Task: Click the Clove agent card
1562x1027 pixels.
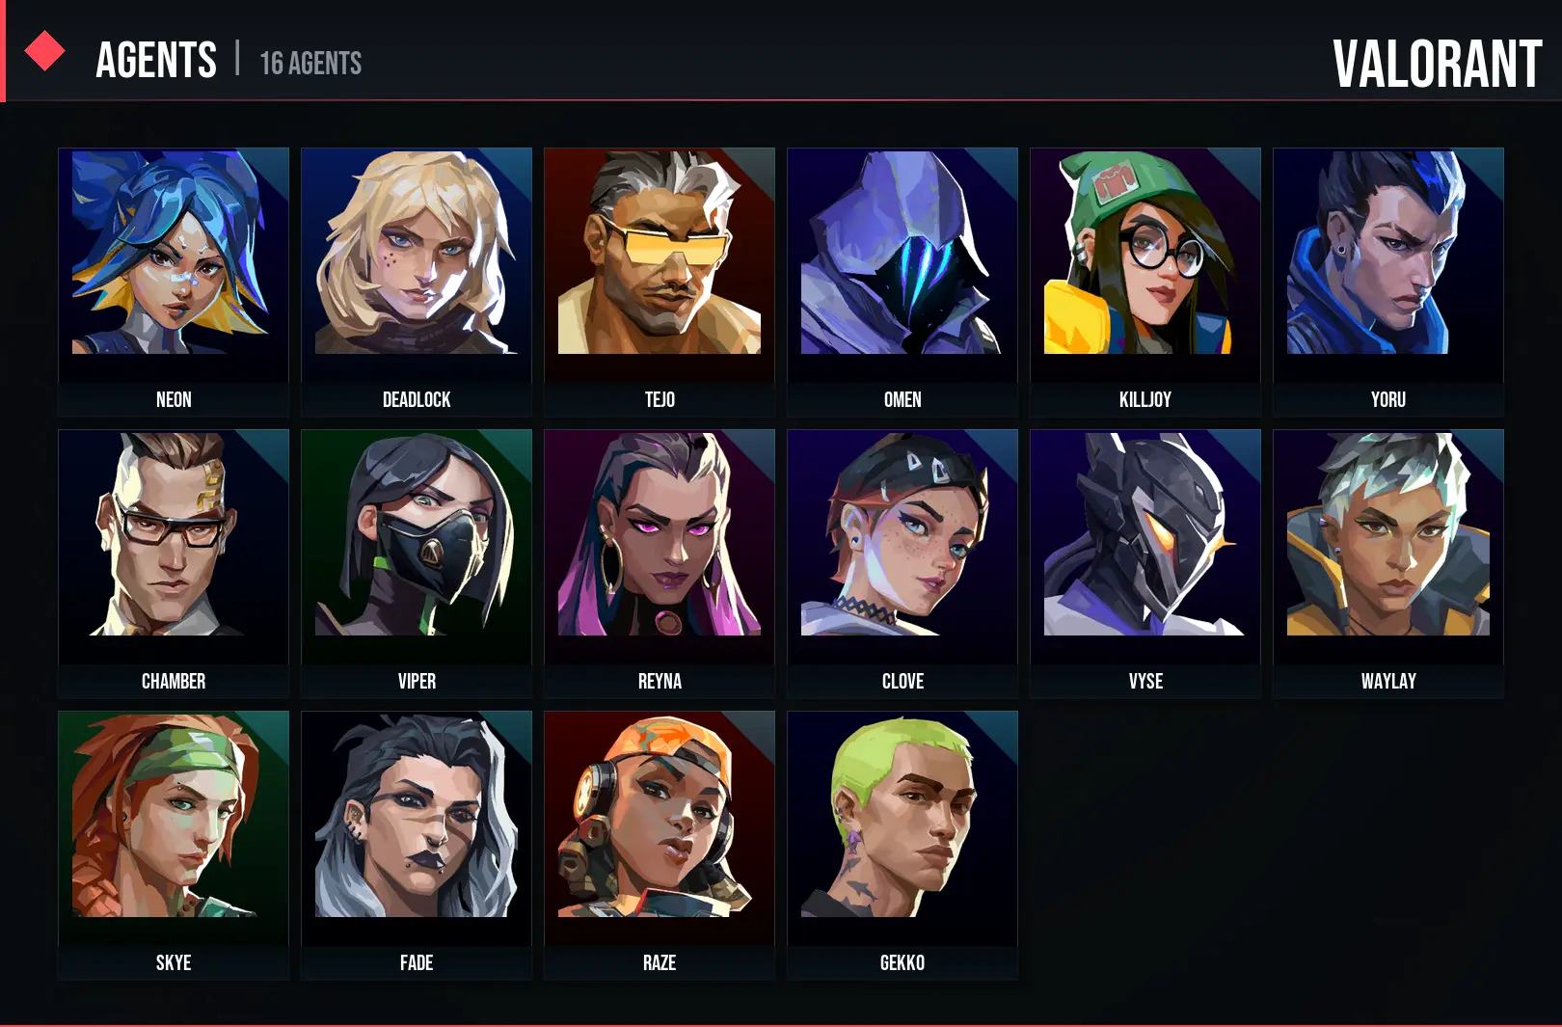Action: 902,563
